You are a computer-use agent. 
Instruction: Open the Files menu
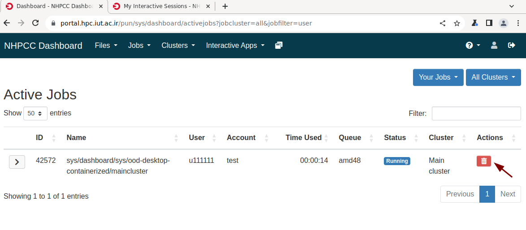tap(106, 45)
